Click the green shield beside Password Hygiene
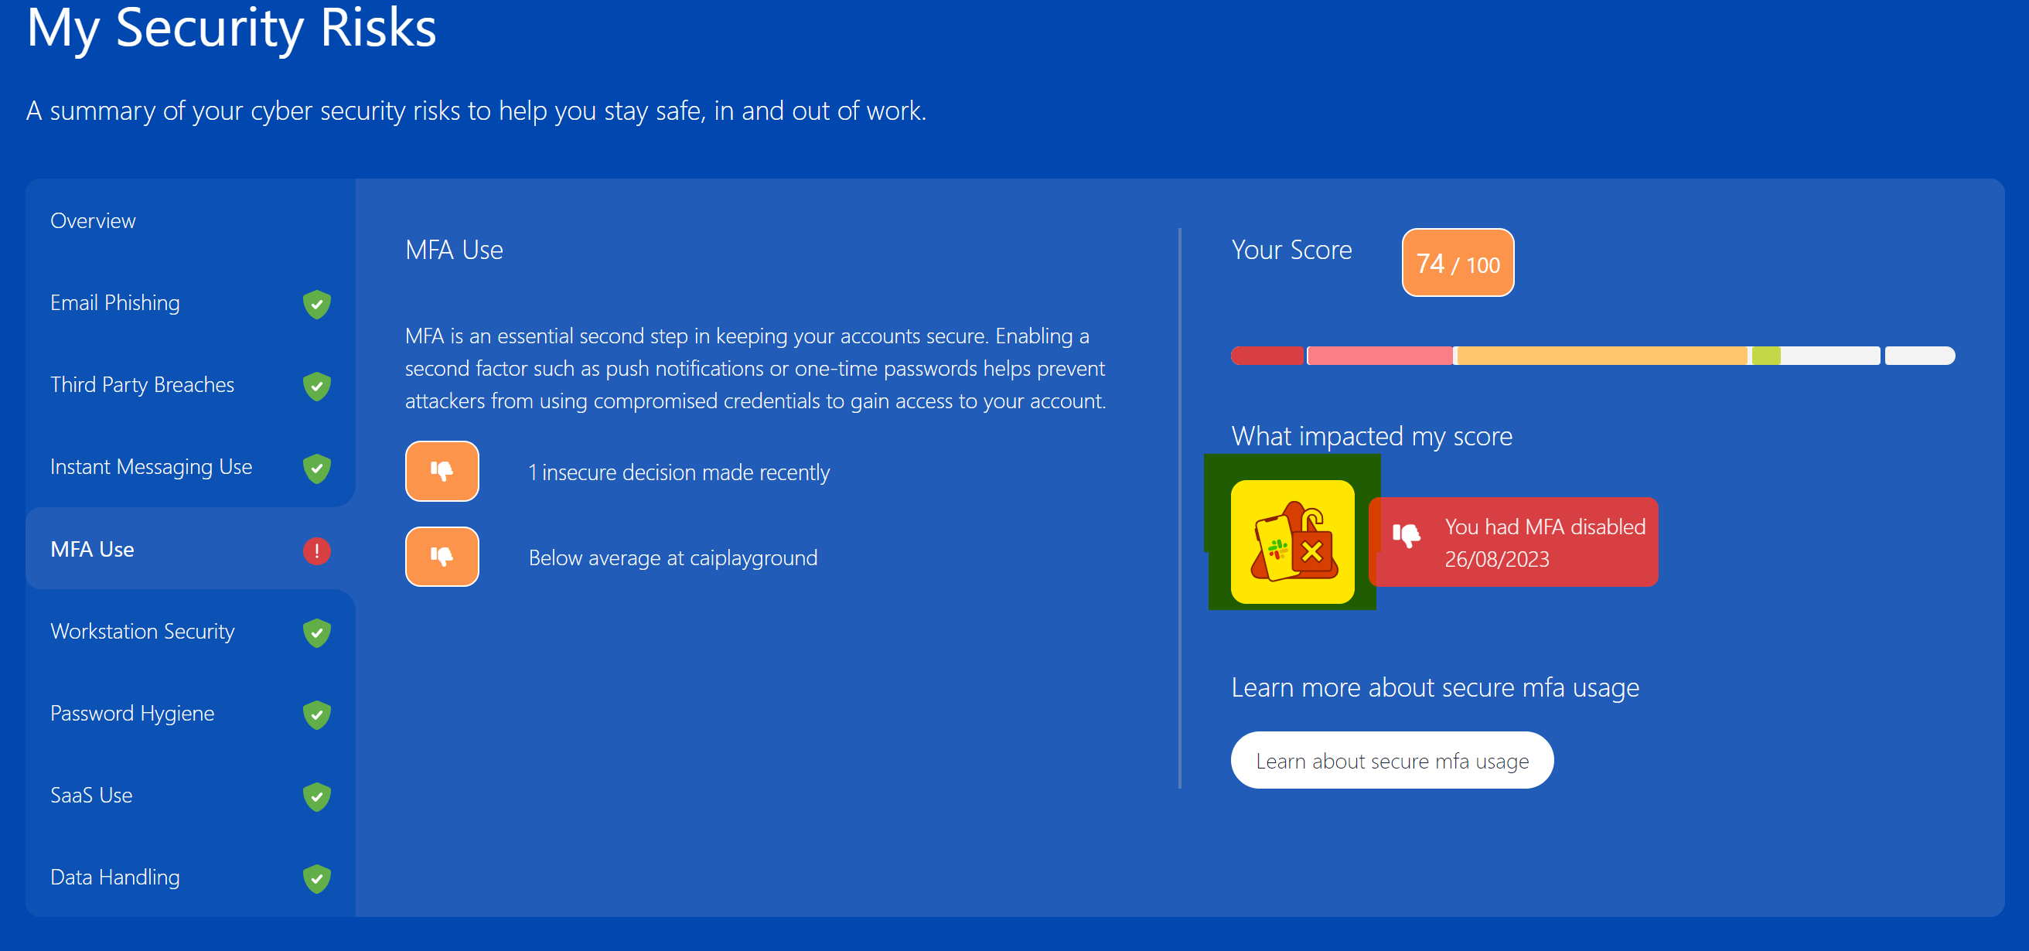Screen dimensions: 2029x951 pos(316,714)
